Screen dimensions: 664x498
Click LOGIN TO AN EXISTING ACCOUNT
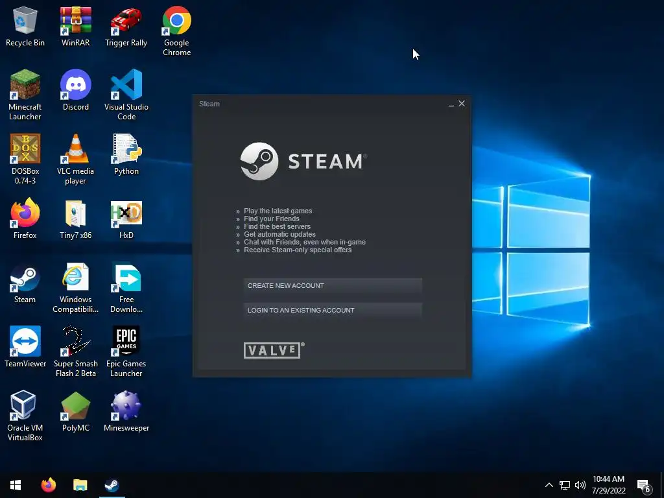pyautogui.click(x=333, y=311)
